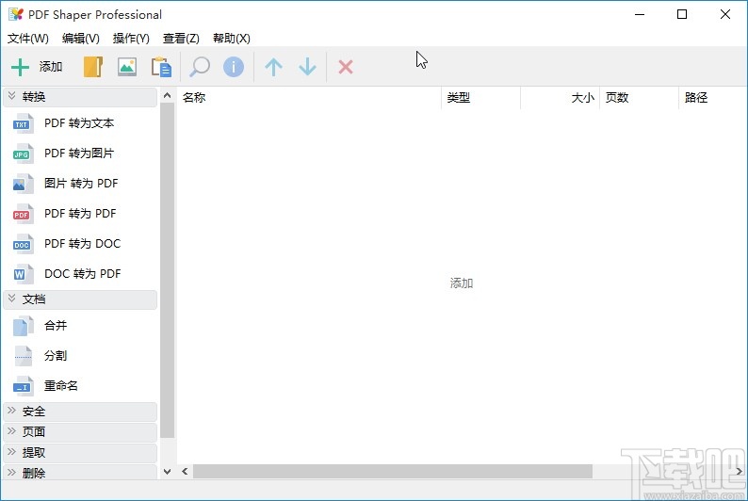Click the picture icon for 图片 转为 PDF

[x=23, y=184]
